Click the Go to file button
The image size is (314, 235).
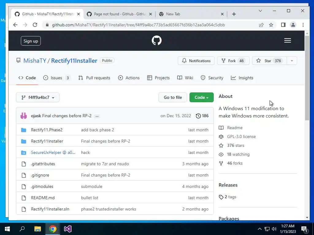point(173,97)
